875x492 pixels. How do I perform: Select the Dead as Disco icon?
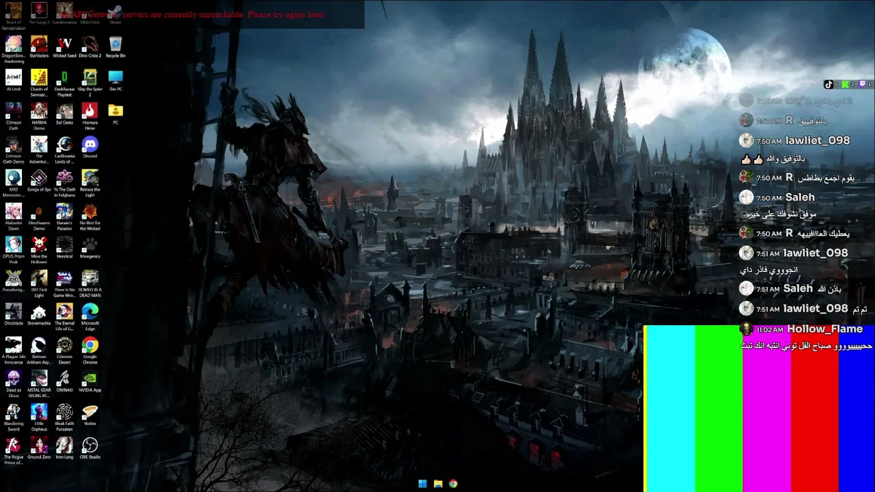pyautogui.click(x=14, y=383)
